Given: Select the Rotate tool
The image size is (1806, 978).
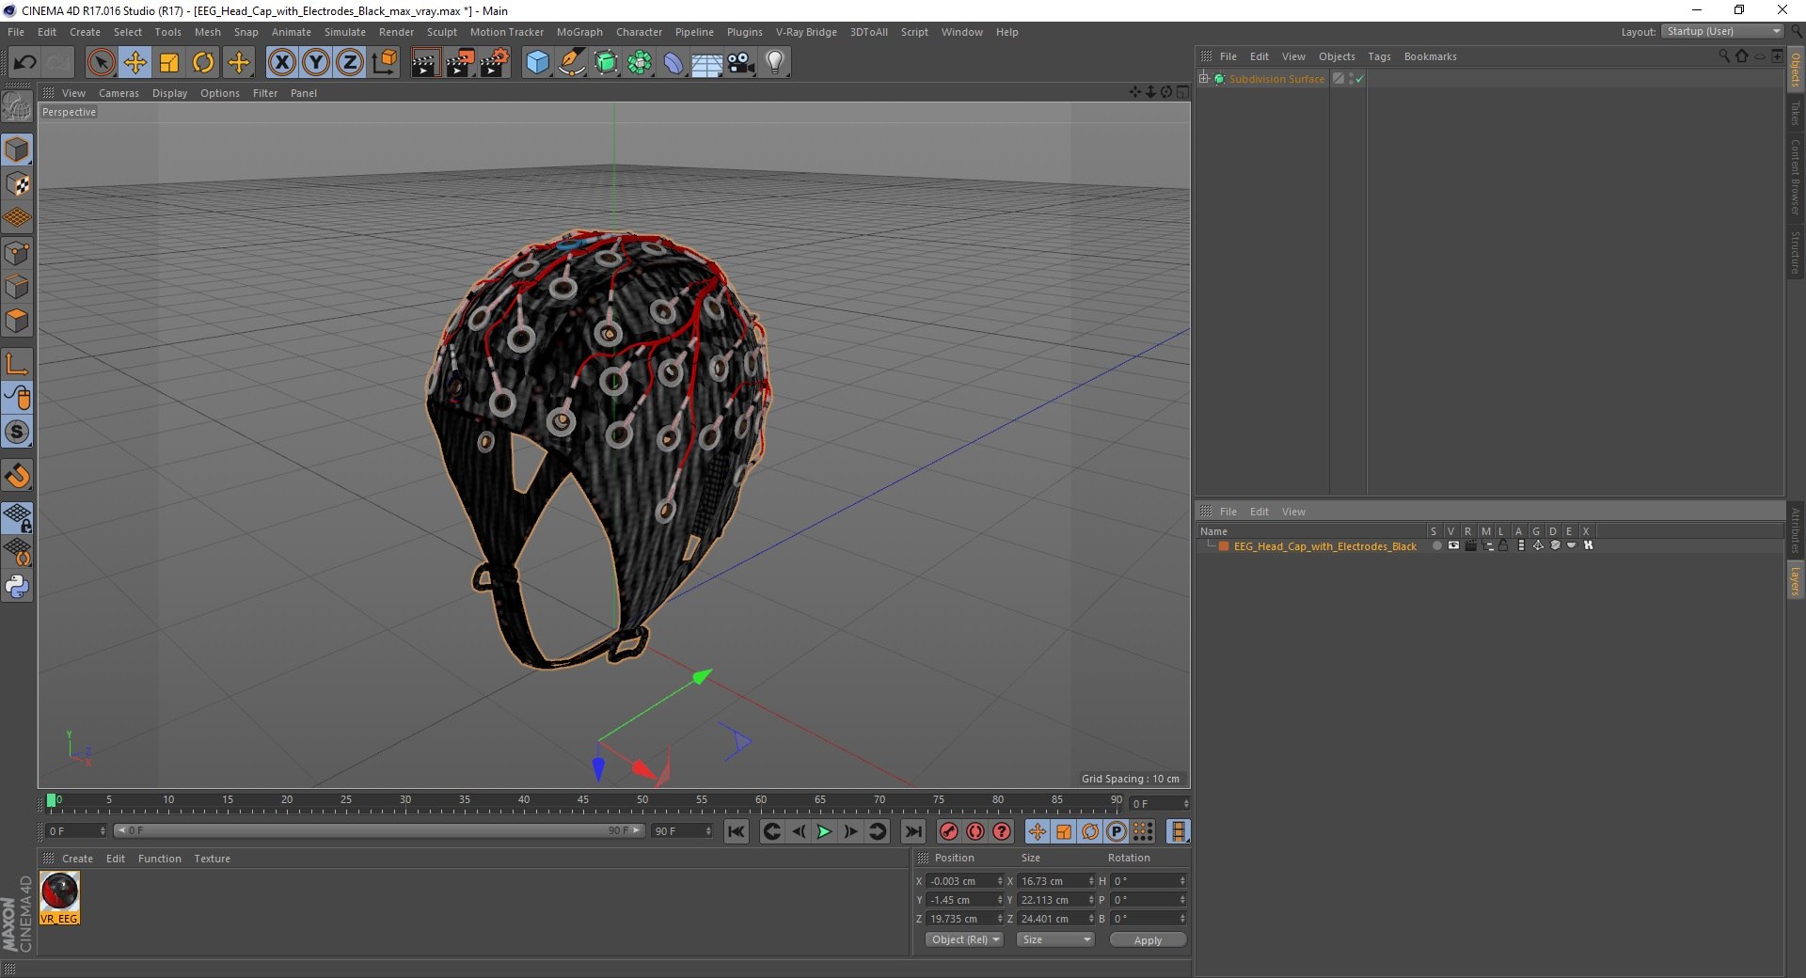Looking at the screenshot, I should (x=203, y=63).
